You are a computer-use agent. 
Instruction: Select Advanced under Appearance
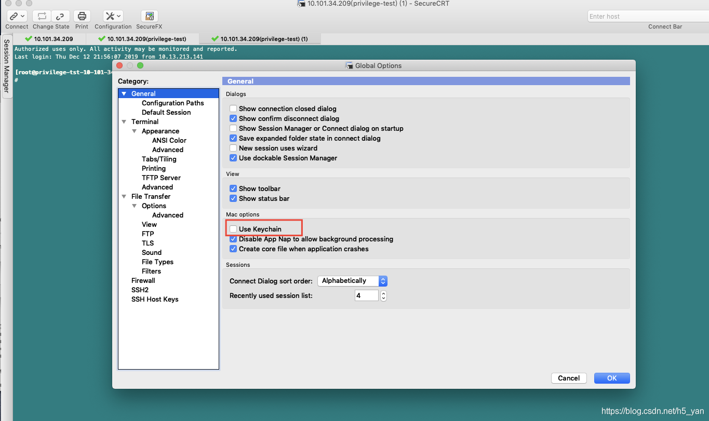tap(168, 150)
